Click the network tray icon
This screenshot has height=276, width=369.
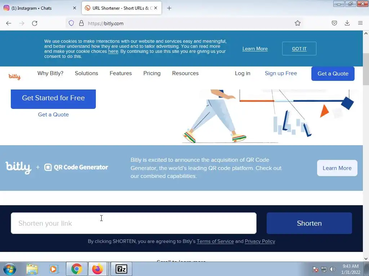(324, 269)
